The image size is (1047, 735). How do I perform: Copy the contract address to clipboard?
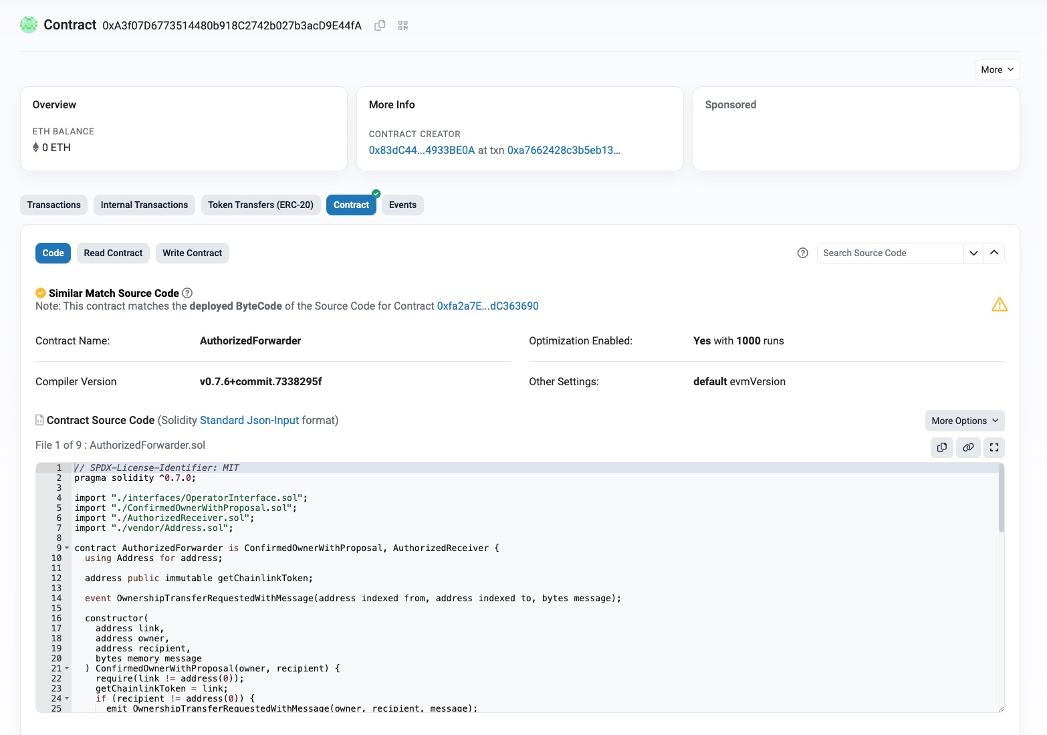click(380, 25)
